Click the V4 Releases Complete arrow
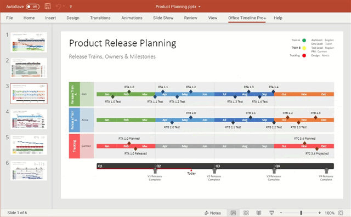351x217 pixels. pos(326,170)
